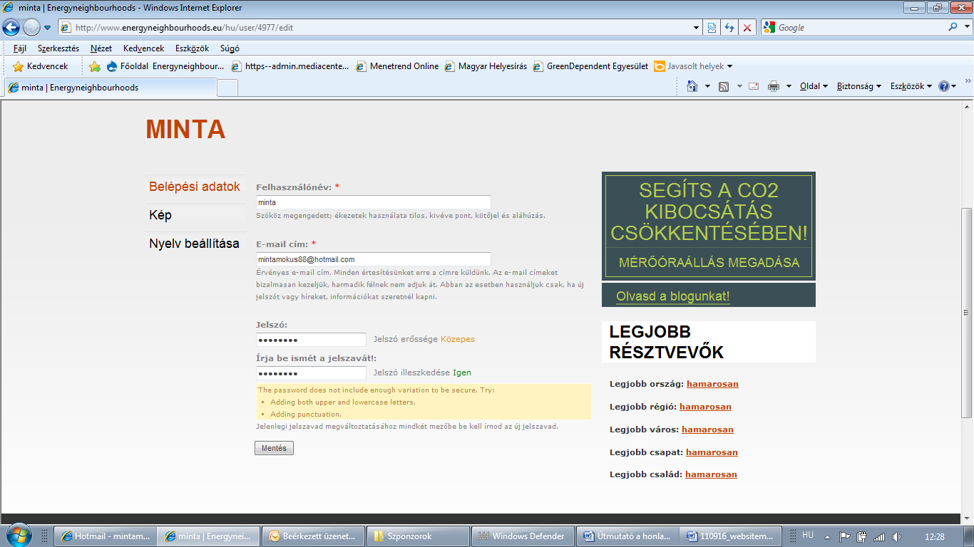Click the RSS feeds icon
This screenshot has width=974, height=547.
click(724, 86)
